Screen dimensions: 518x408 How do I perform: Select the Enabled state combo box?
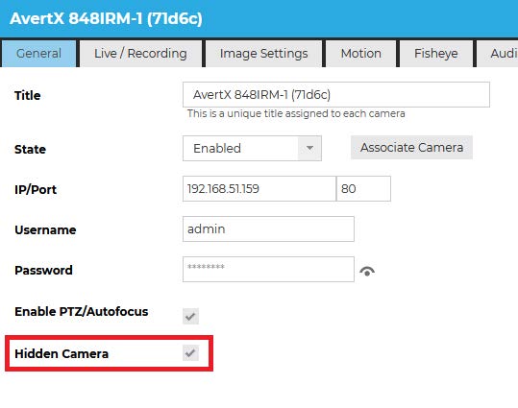tap(252, 148)
